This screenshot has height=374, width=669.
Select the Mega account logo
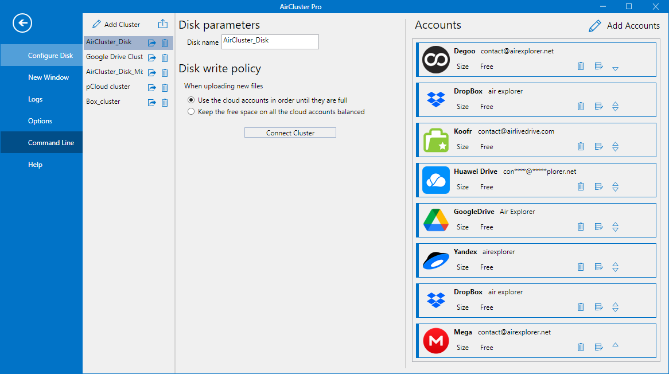435,340
